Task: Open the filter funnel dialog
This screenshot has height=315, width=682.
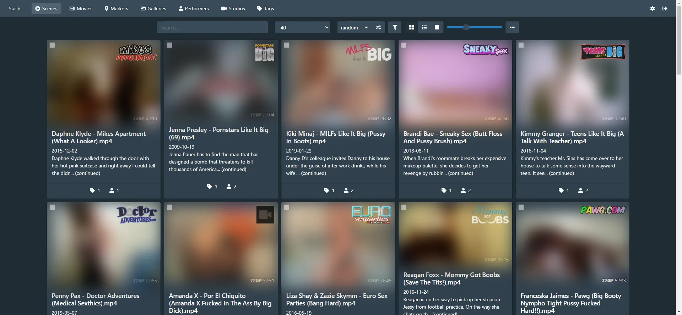Action: tap(395, 27)
